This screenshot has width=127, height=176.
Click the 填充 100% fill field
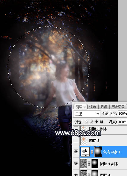(x=123, y=122)
